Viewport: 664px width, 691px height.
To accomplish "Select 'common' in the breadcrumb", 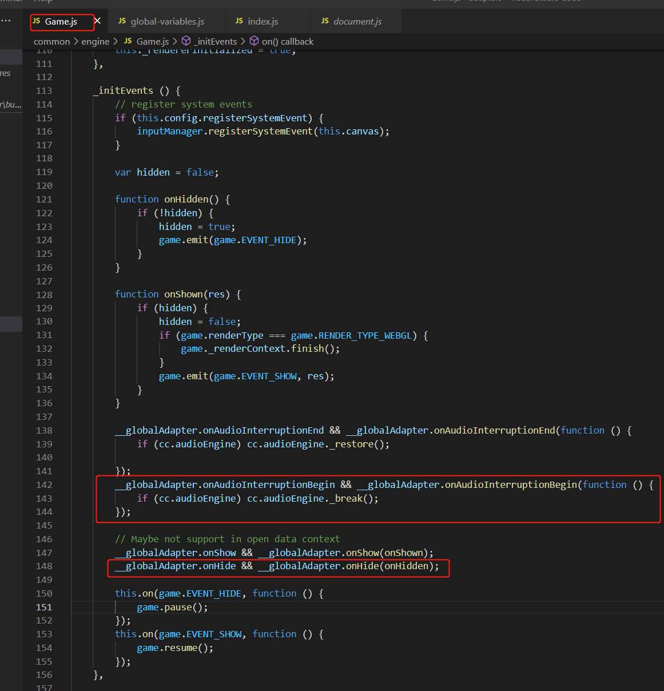I will tap(51, 42).
